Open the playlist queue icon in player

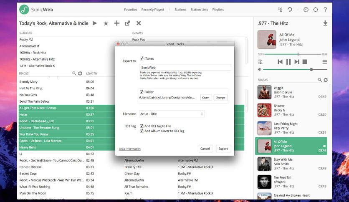click(x=260, y=62)
